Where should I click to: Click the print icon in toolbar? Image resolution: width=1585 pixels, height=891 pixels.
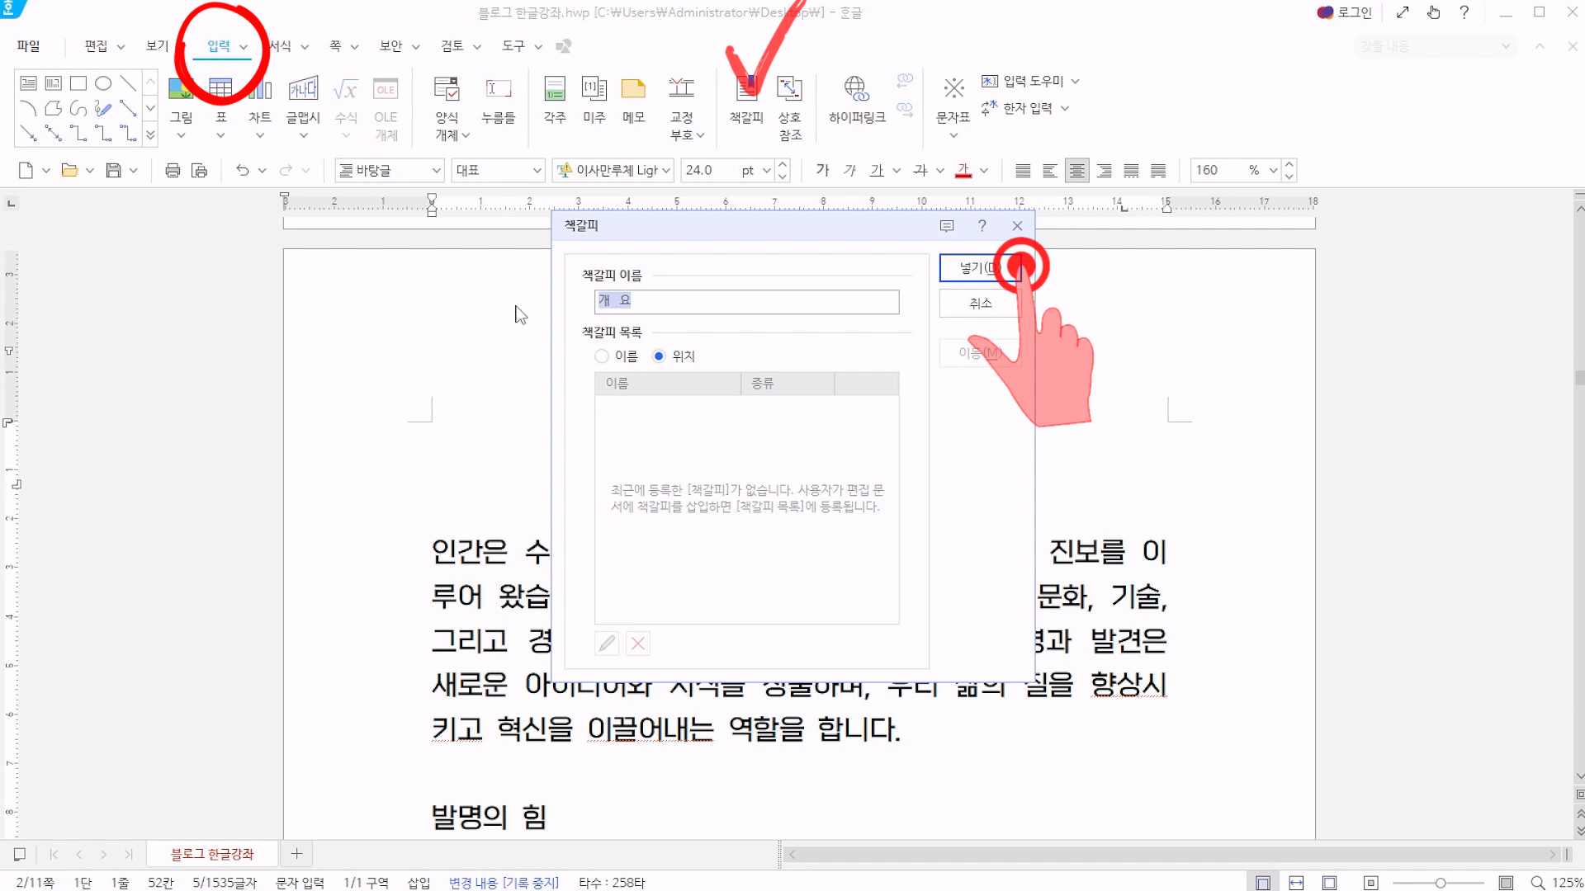(x=173, y=171)
